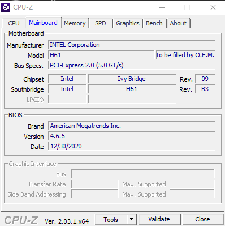Select the Mainboard tab
225x226 pixels.
43,23
